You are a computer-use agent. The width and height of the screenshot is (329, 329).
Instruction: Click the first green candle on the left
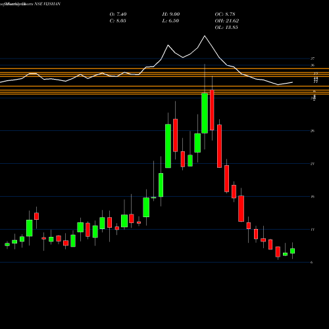point(7,244)
